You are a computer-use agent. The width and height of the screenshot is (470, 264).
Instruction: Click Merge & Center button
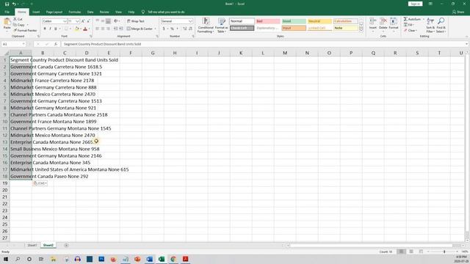[140, 29]
